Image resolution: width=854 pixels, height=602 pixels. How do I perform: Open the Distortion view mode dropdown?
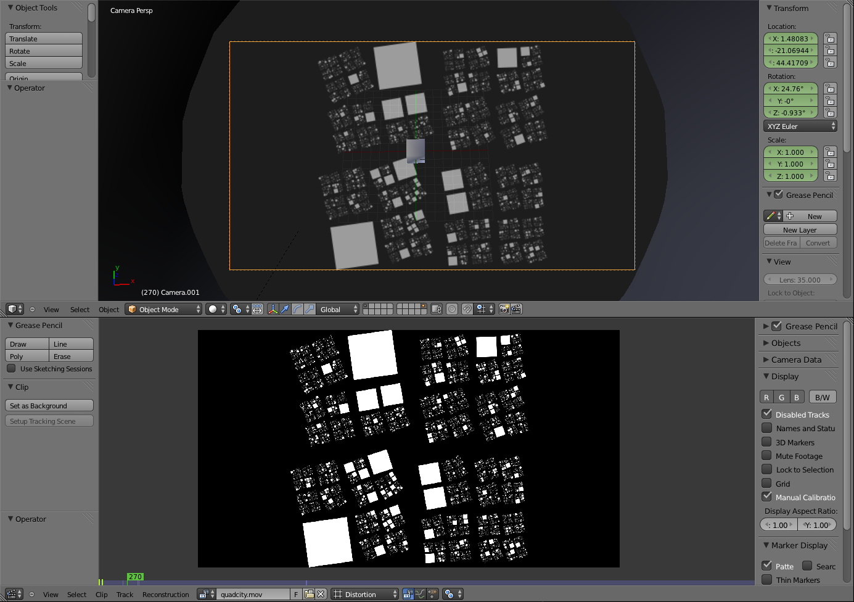pyautogui.click(x=366, y=594)
